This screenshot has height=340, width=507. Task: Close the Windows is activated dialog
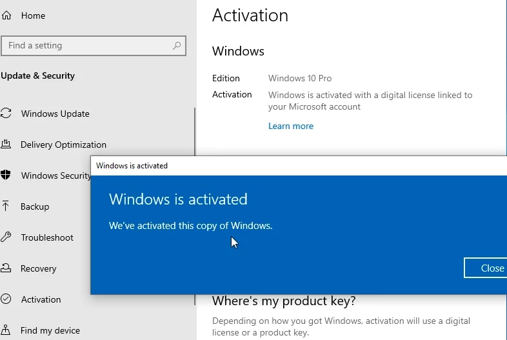[x=486, y=268]
